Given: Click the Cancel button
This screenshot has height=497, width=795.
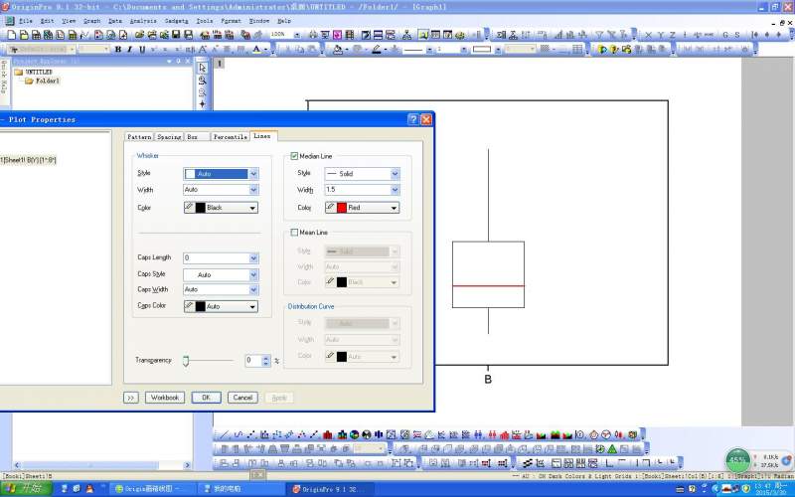Looking at the screenshot, I should click(242, 398).
